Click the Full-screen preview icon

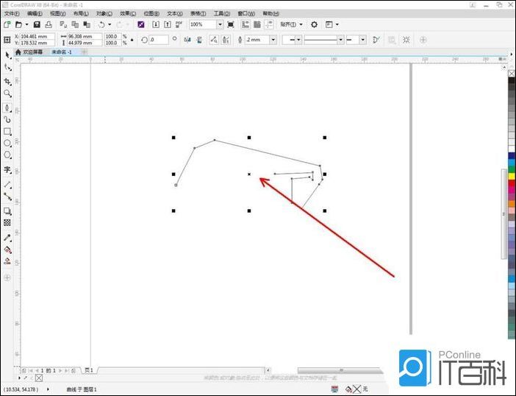(x=231, y=24)
